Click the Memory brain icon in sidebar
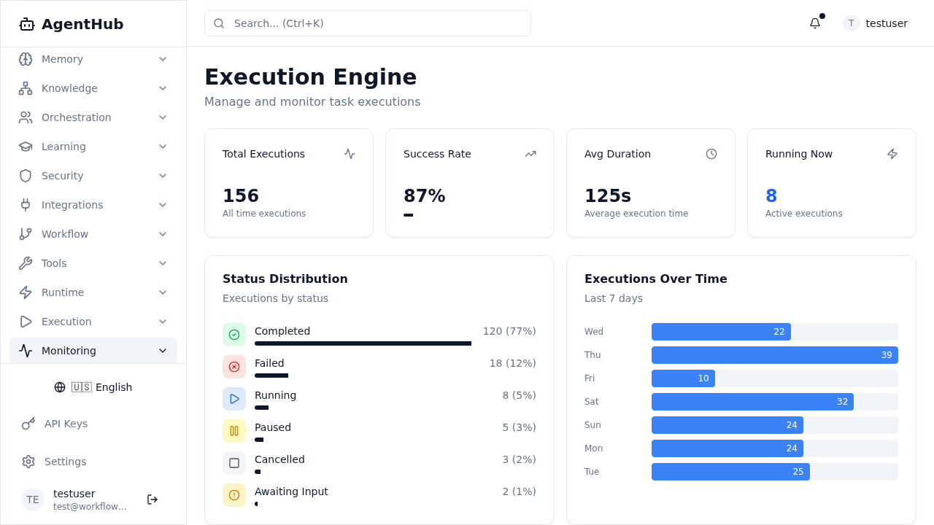The width and height of the screenshot is (934, 525). (x=26, y=59)
